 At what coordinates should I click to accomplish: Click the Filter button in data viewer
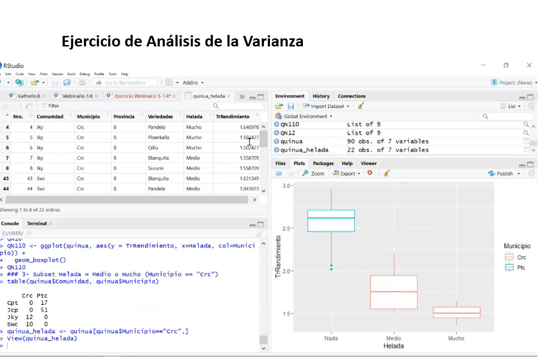50,106
